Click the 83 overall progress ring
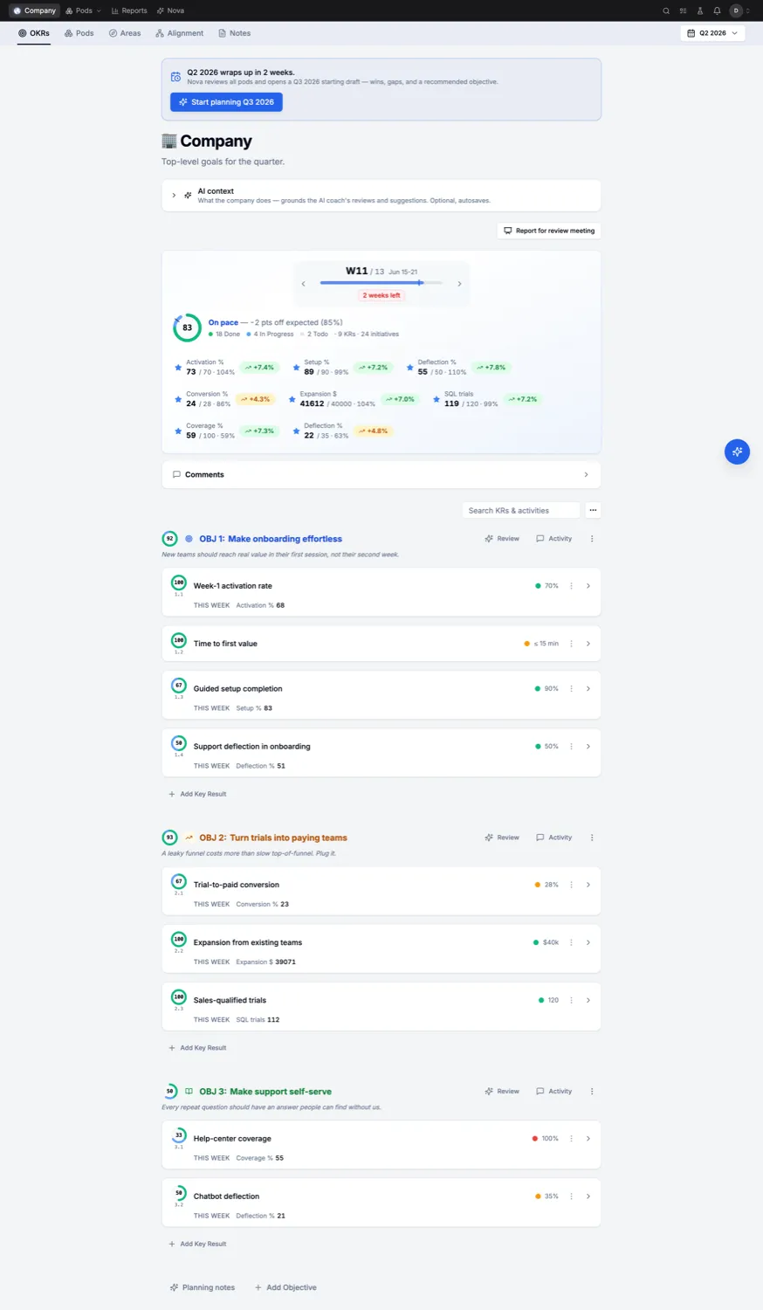 point(187,327)
